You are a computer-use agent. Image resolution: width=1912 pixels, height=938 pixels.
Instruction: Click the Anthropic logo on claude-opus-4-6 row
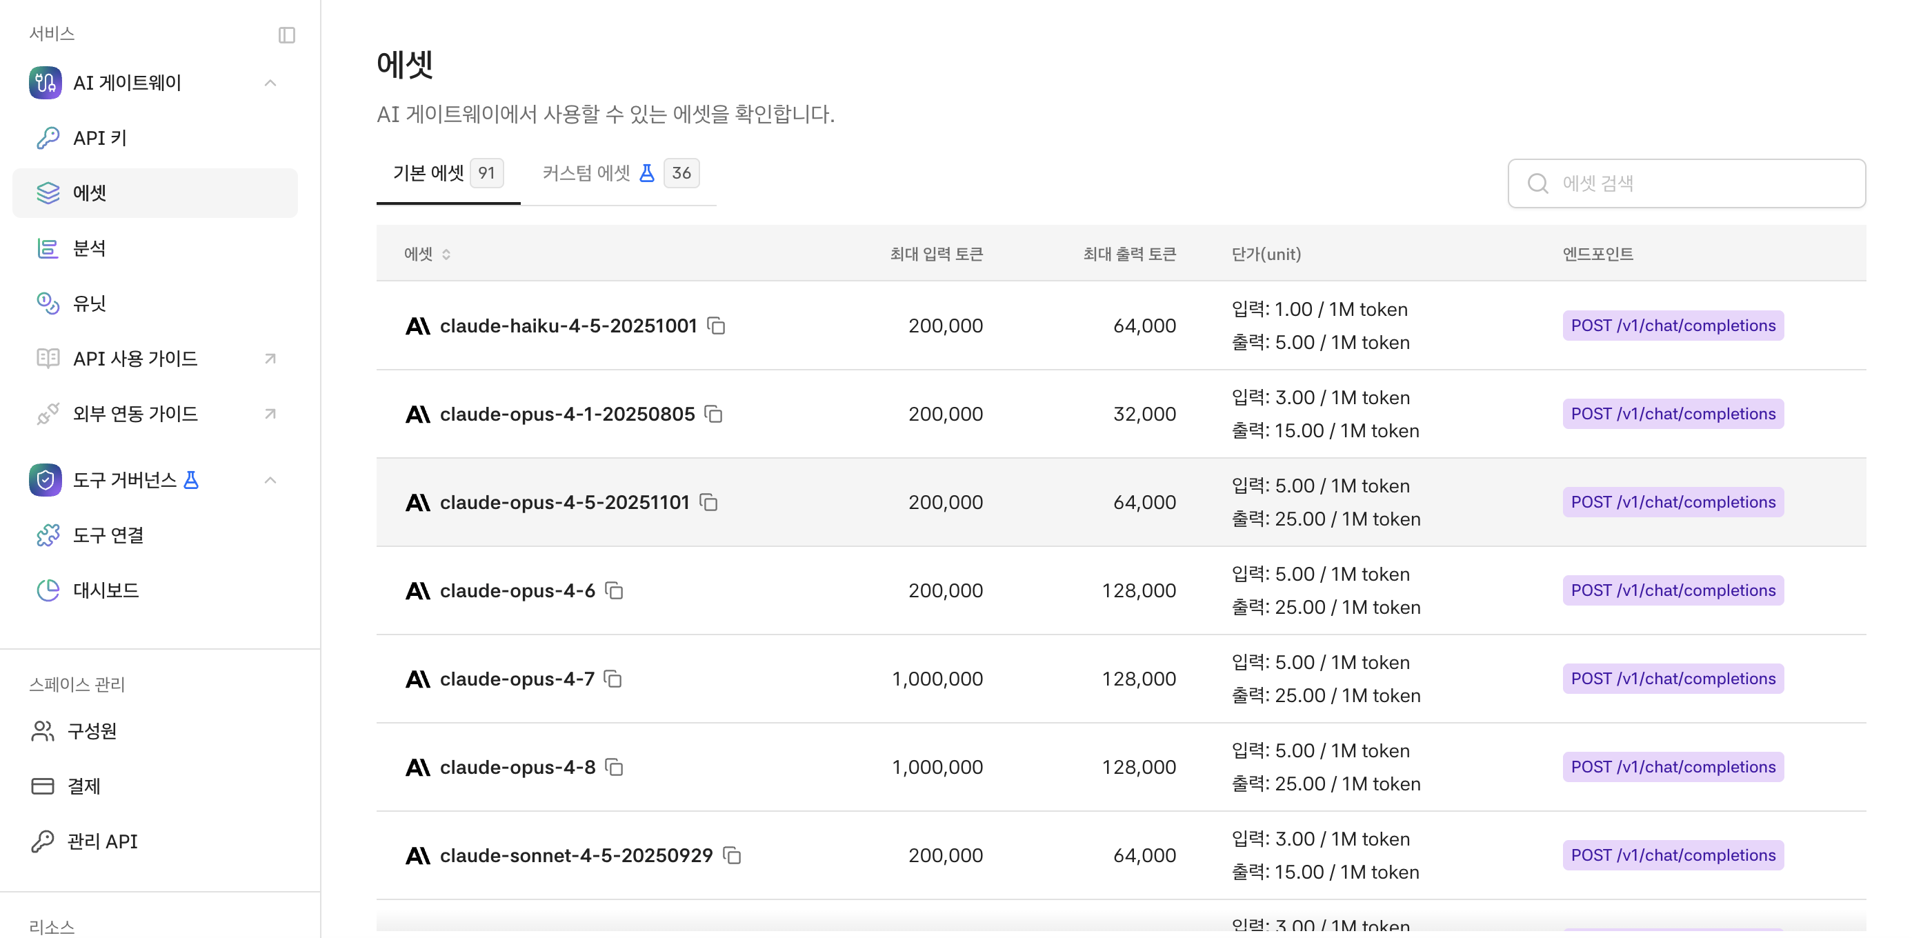[418, 590]
